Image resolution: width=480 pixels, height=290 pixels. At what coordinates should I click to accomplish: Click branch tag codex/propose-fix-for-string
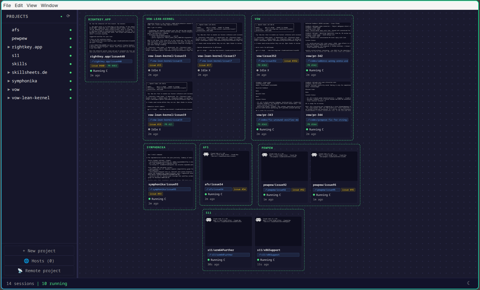327,120
